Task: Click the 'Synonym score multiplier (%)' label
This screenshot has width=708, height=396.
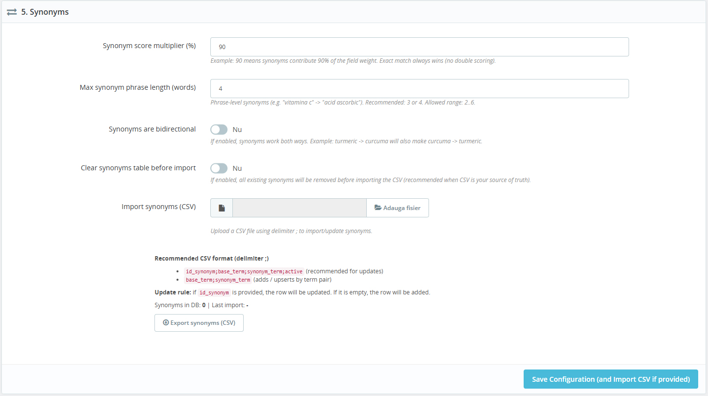Action: (149, 46)
